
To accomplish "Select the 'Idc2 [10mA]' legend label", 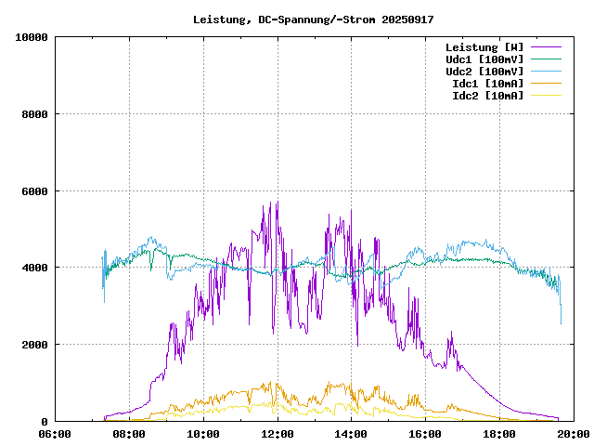I will 487,96.
